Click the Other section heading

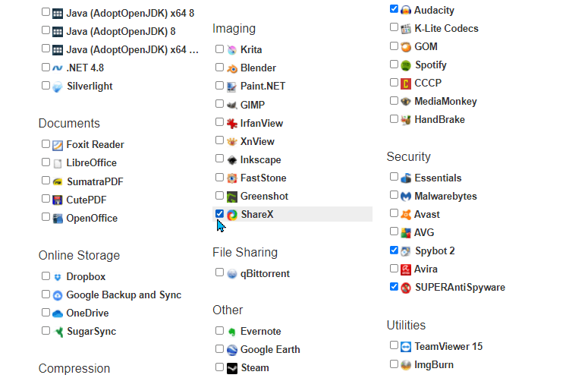(228, 310)
